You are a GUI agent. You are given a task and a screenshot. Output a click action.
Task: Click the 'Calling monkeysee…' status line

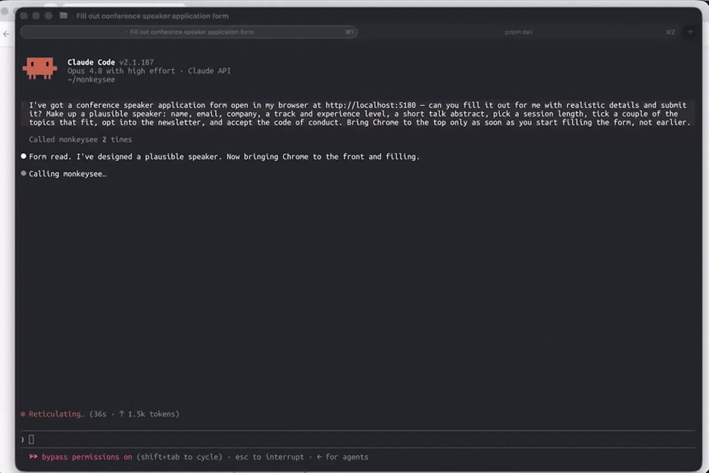point(67,174)
